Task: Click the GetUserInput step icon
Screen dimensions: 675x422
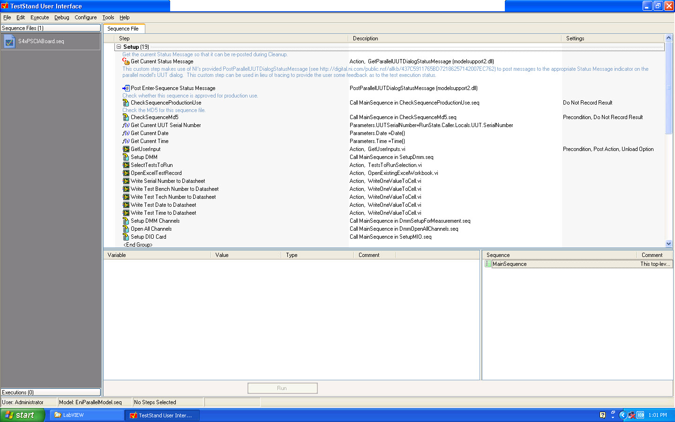Action: [126, 149]
